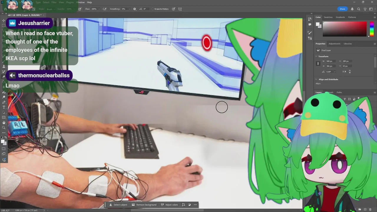Viewport: 377px width, 212px height.
Task: Switch to the Adjustments tab
Action: pyautogui.click(x=334, y=44)
